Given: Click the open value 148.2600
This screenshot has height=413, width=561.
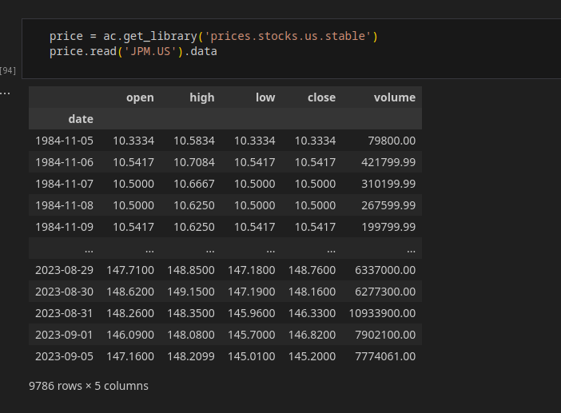Looking at the screenshot, I should click(x=130, y=313).
